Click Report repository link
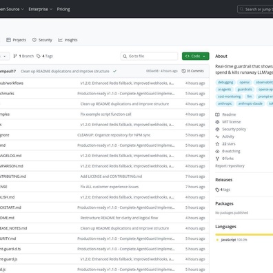 (x=230, y=166)
